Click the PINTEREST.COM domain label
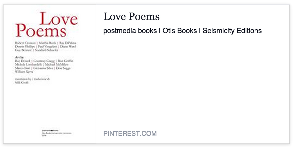This screenshot has width=294, height=147. click(130, 133)
